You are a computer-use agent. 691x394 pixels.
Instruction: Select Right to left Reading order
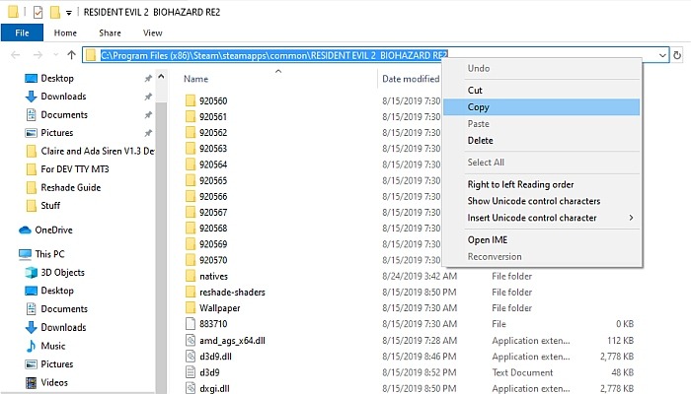(x=541, y=184)
